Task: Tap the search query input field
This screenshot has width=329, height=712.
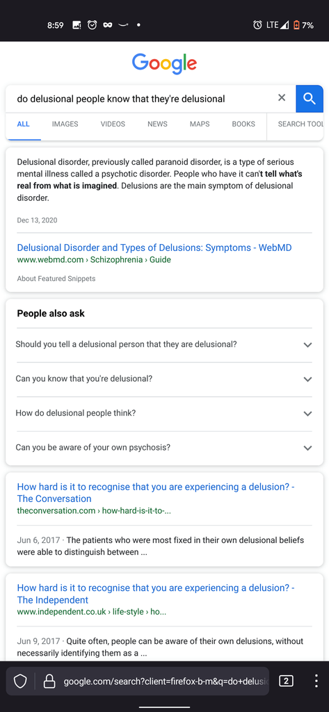Action: 141,99
